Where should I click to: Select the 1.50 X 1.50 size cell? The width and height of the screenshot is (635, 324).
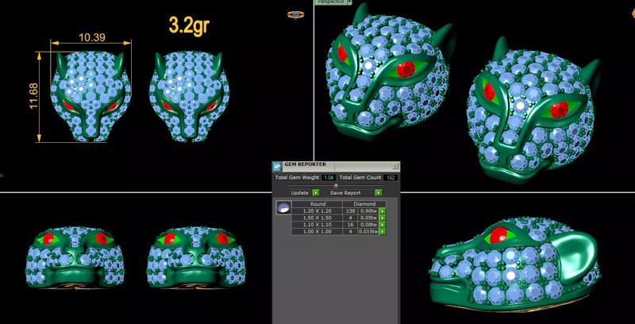point(318,218)
